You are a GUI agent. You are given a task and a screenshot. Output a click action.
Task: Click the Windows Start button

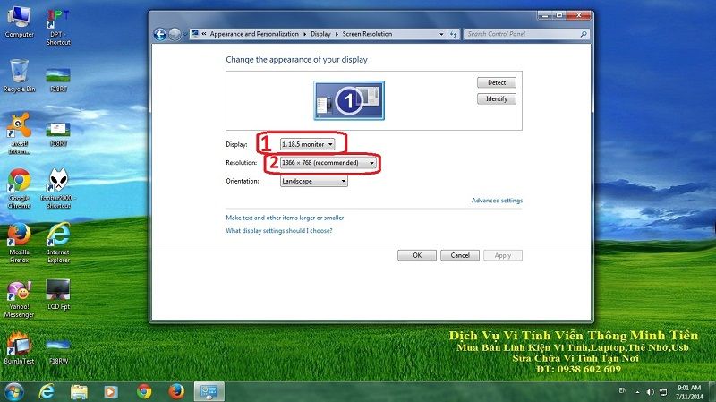coord(15,391)
